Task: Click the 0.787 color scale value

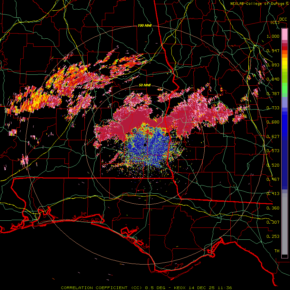Action: [x=273, y=93]
